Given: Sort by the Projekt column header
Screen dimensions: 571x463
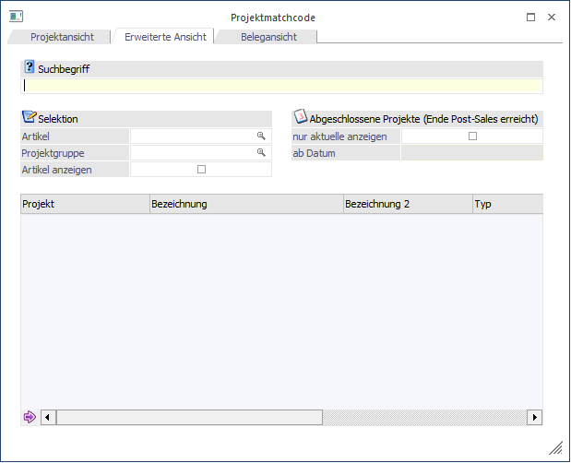Looking at the screenshot, I should click(85, 204).
